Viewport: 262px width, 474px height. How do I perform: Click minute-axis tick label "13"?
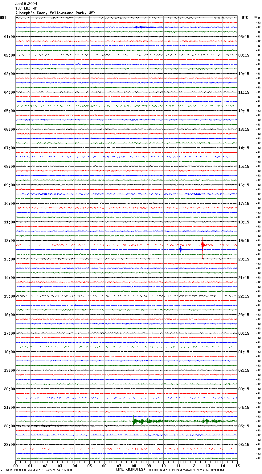click(208, 466)
